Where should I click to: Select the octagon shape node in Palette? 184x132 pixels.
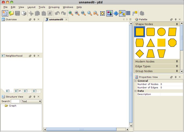tap(172, 43)
